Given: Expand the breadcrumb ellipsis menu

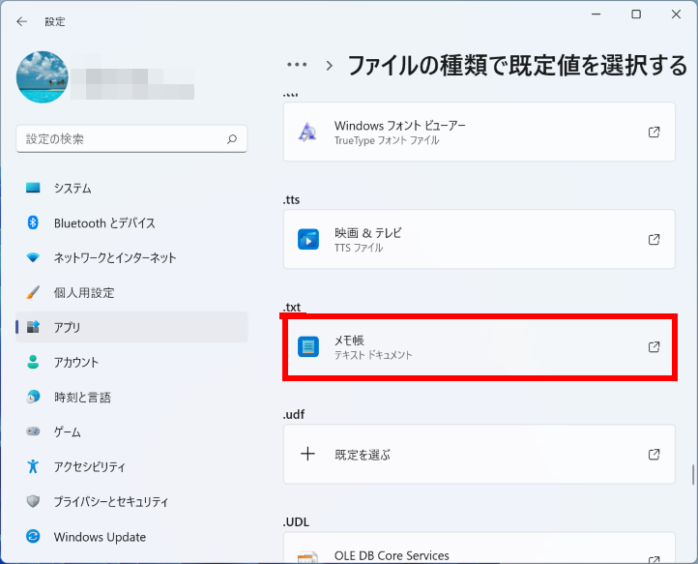Looking at the screenshot, I should (297, 65).
